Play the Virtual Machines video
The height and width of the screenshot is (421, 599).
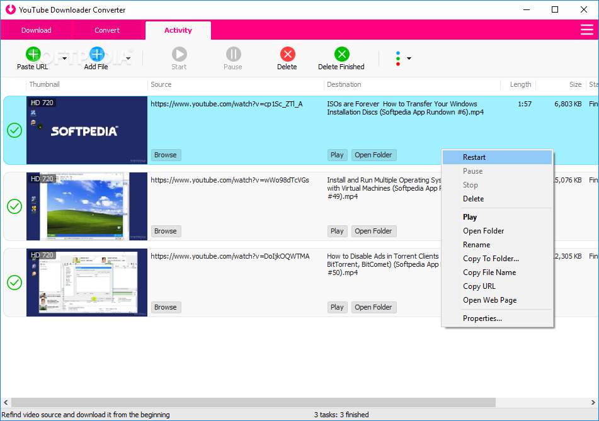(x=338, y=231)
